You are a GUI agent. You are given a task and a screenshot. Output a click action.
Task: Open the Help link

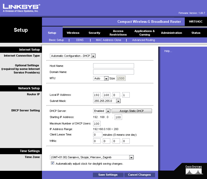[168, 51]
